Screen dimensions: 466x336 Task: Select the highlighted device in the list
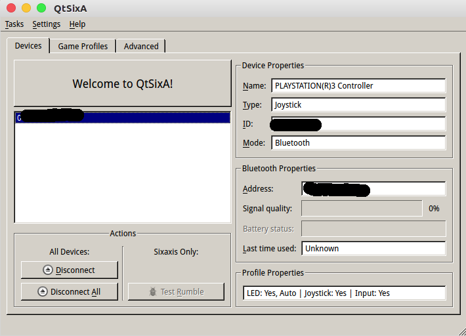click(123, 117)
